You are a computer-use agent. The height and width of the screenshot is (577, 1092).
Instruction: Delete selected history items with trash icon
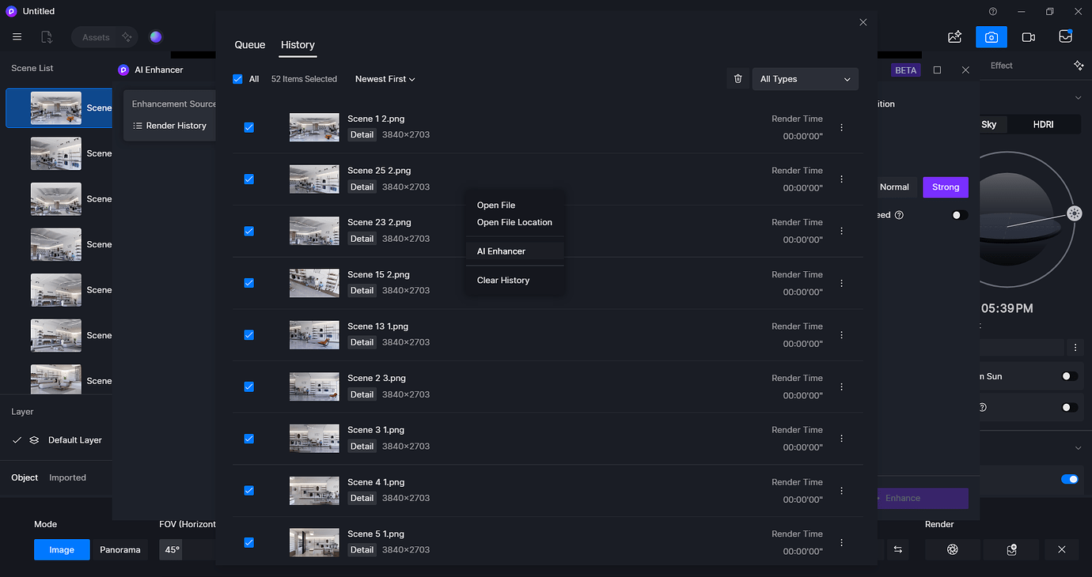pyautogui.click(x=738, y=79)
